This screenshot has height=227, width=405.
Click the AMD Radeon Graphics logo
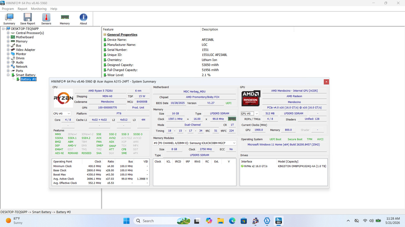(251, 98)
